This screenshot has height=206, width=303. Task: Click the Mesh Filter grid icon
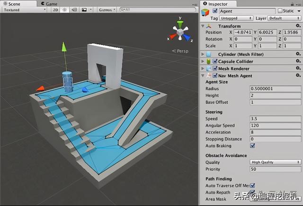pos(208,54)
